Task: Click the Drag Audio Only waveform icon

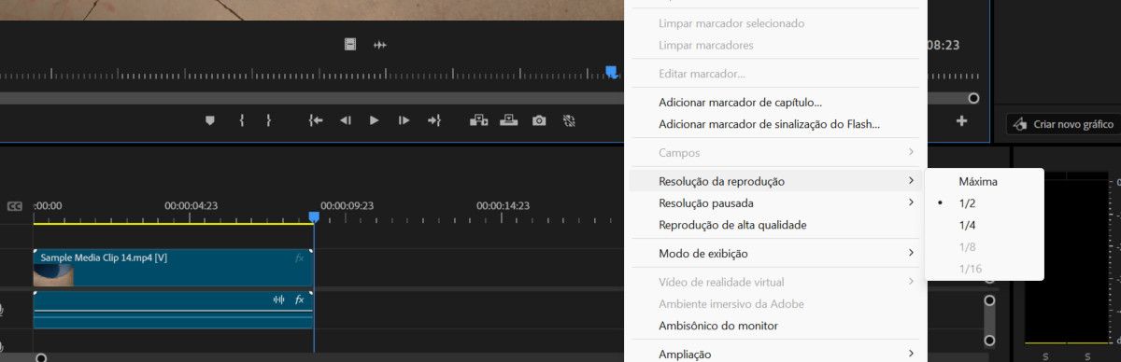Action: click(x=380, y=45)
